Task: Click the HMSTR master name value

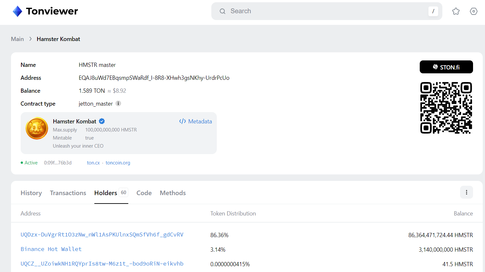Action: (97, 65)
